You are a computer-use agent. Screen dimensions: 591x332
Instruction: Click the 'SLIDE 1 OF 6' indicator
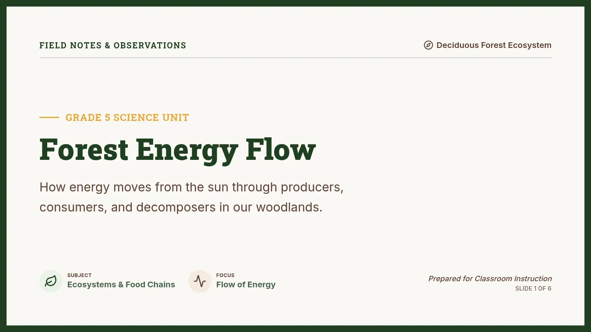click(x=533, y=289)
